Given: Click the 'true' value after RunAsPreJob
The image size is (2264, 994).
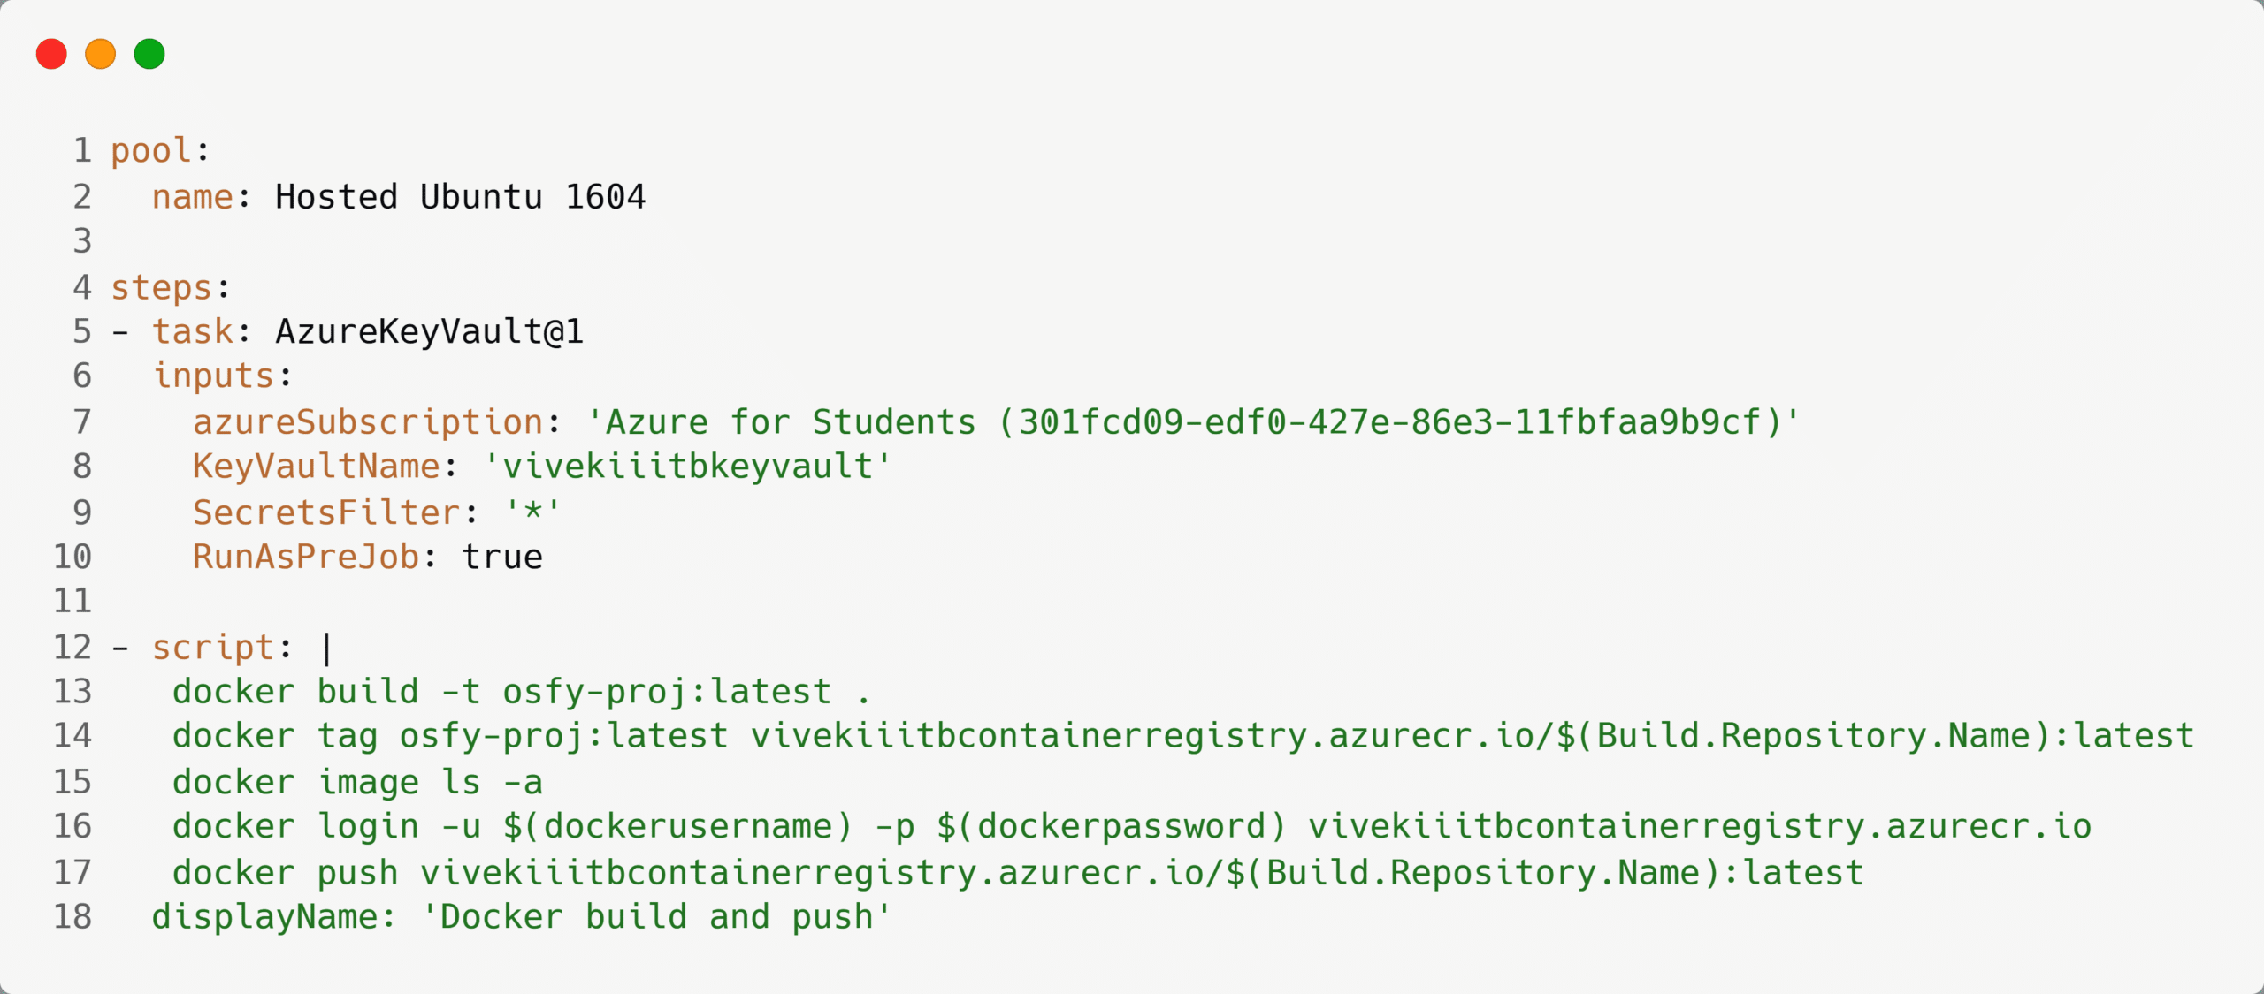Looking at the screenshot, I should click(501, 557).
